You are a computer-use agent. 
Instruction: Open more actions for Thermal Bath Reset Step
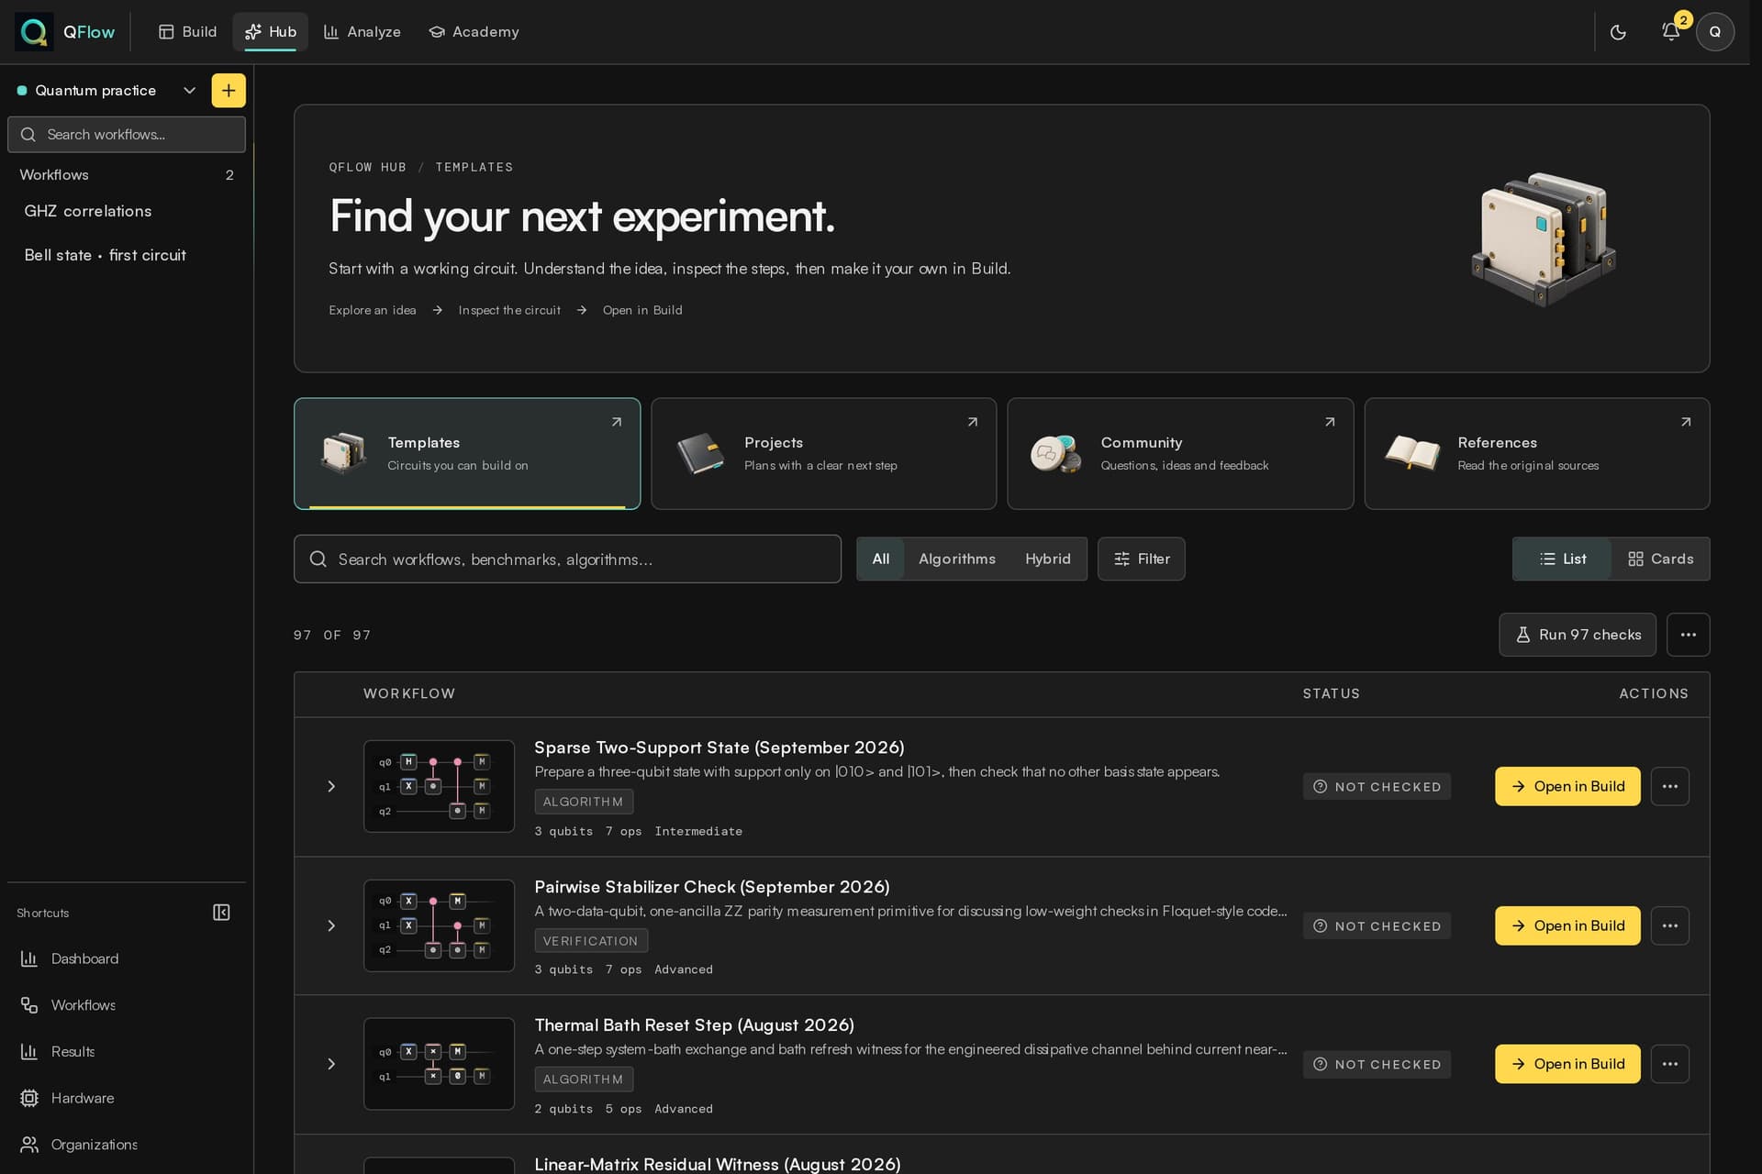click(1669, 1065)
